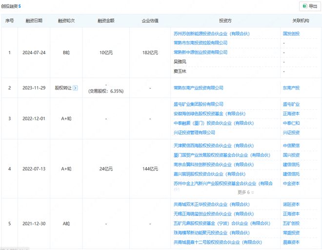
Task: Open related institution 国兴投资
Action: [x=291, y=155]
